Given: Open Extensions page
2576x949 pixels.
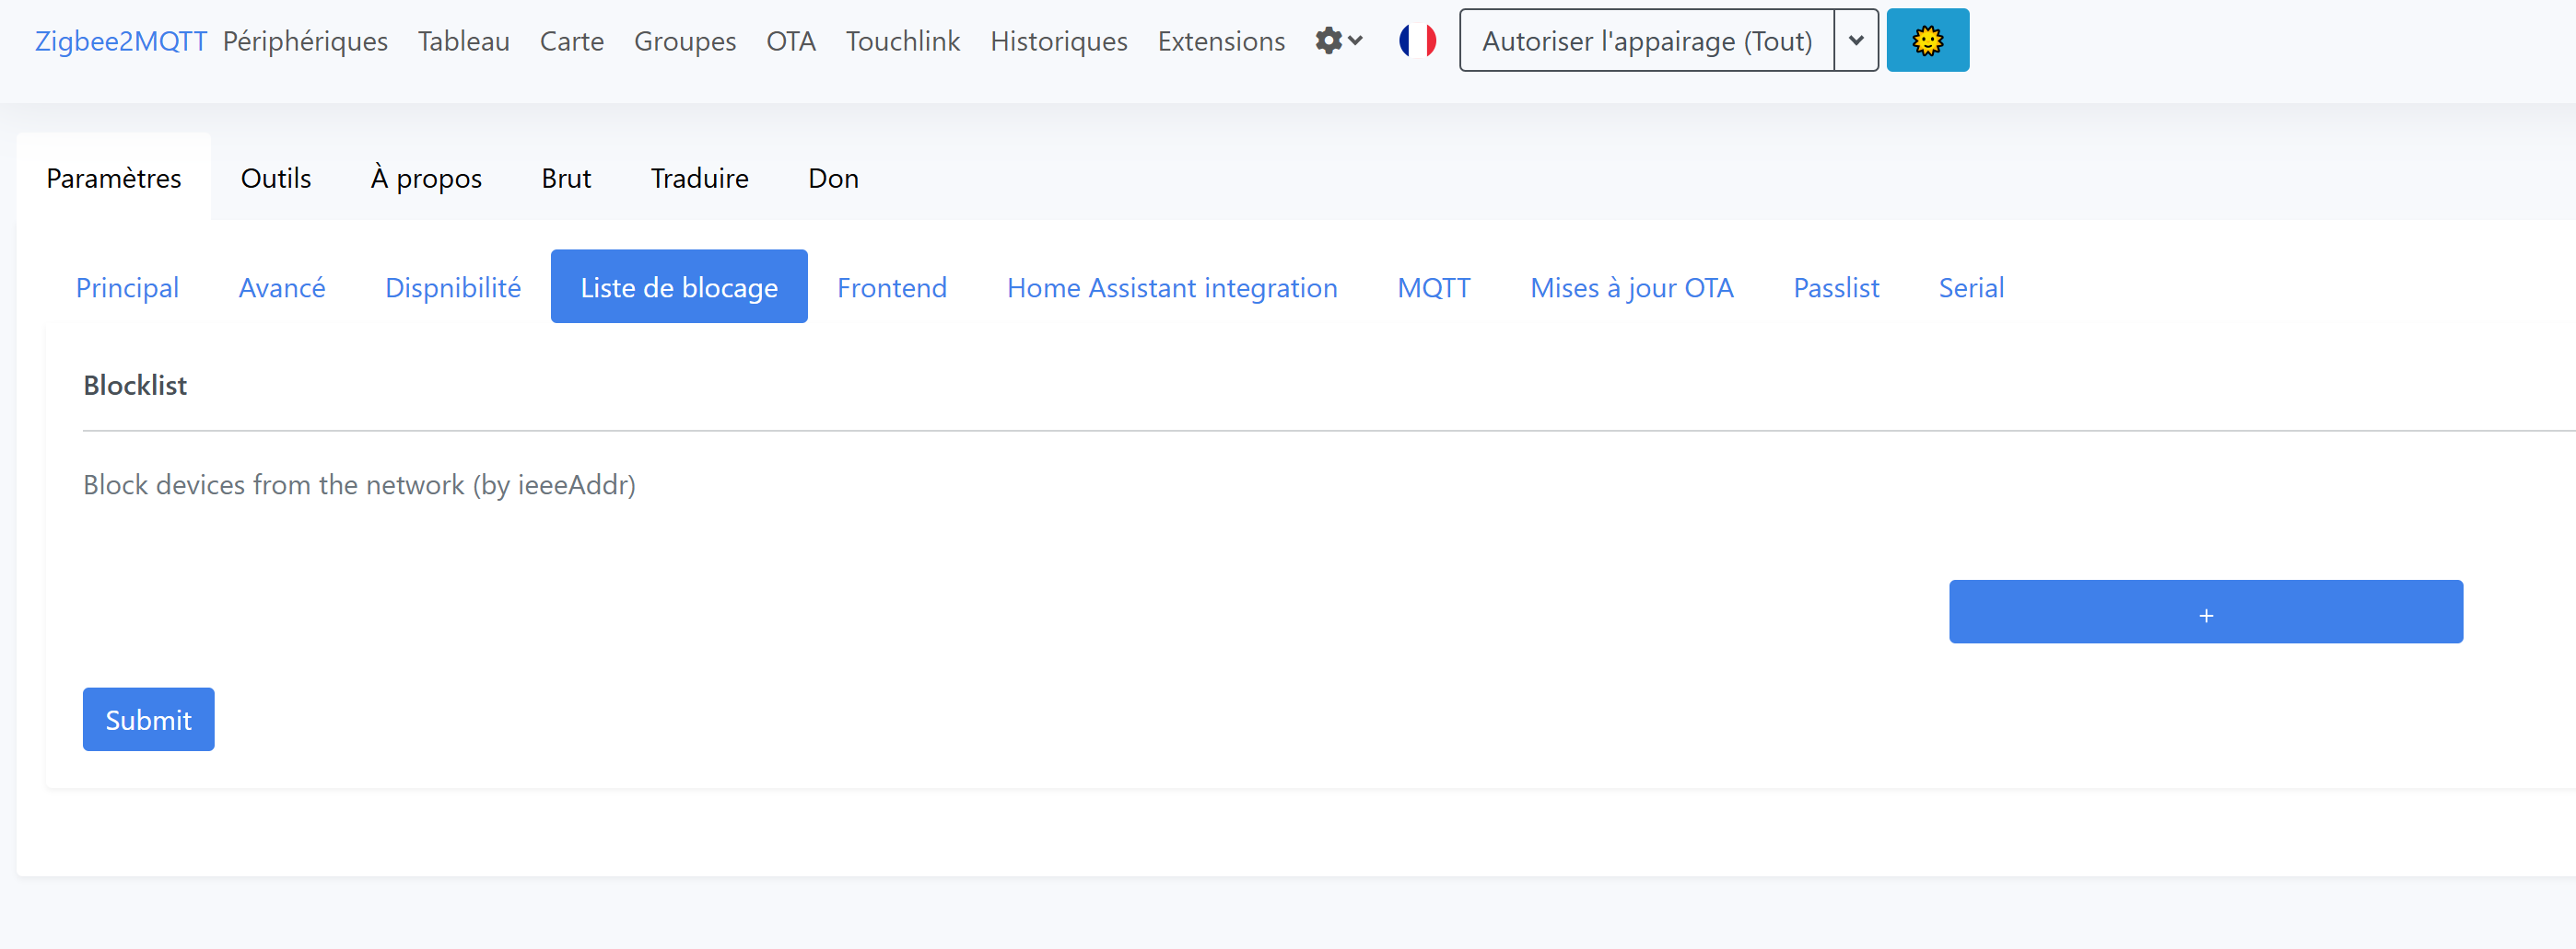Looking at the screenshot, I should 1221,41.
